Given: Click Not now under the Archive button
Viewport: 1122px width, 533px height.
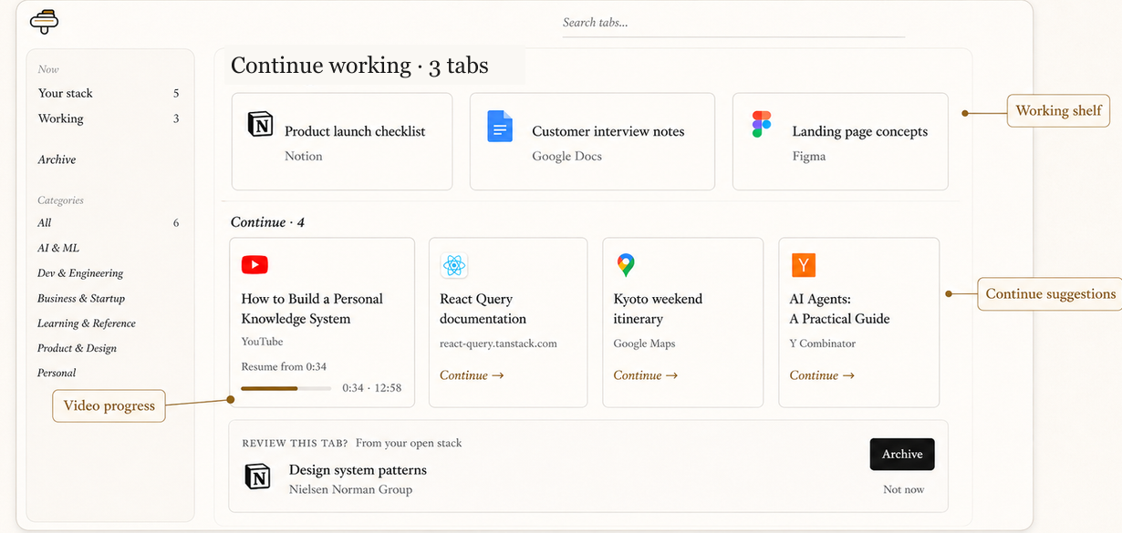Looking at the screenshot, I should tap(903, 489).
